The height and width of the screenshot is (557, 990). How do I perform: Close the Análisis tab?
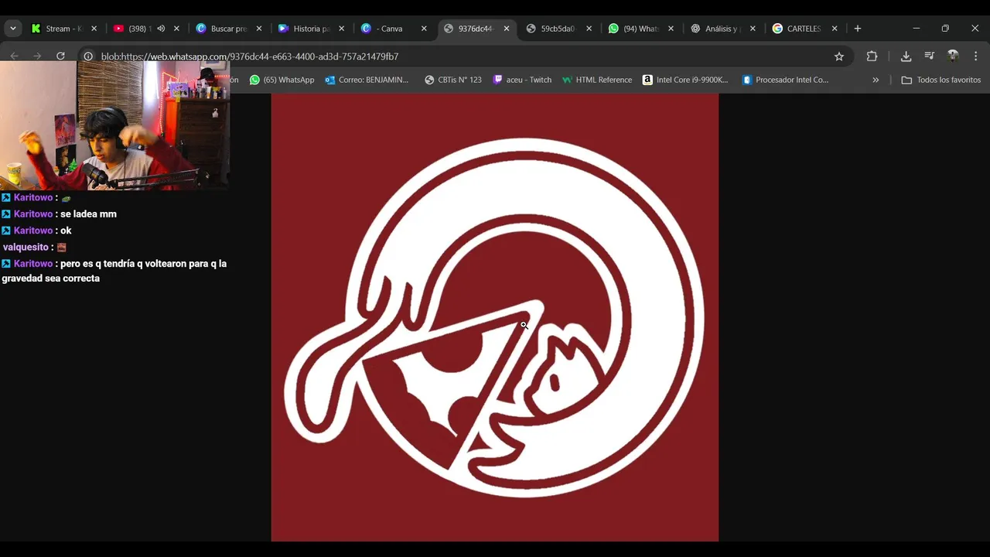tap(753, 29)
